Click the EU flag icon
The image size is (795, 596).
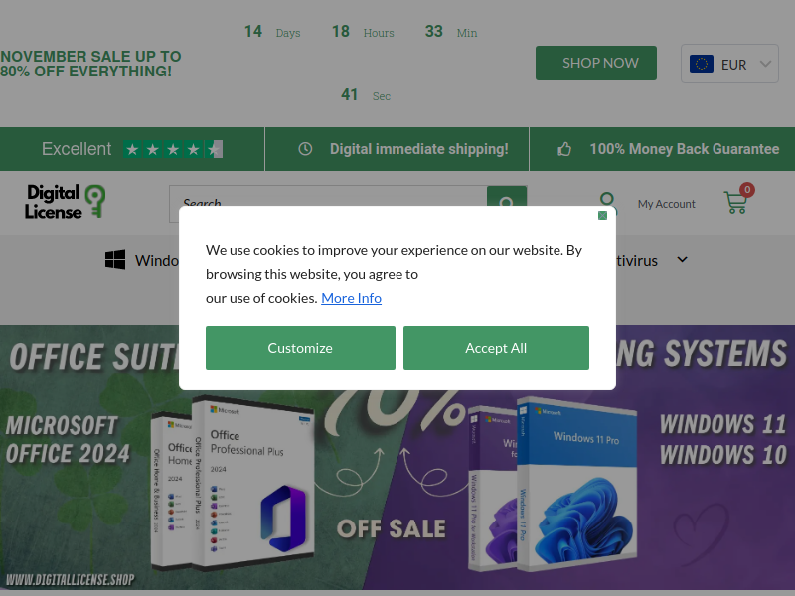(702, 64)
